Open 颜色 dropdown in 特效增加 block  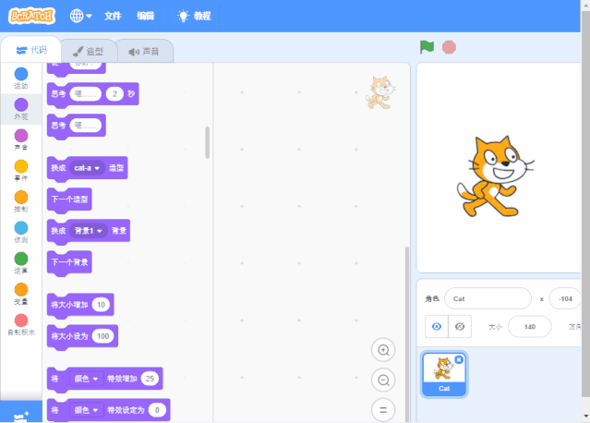[86, 379]
